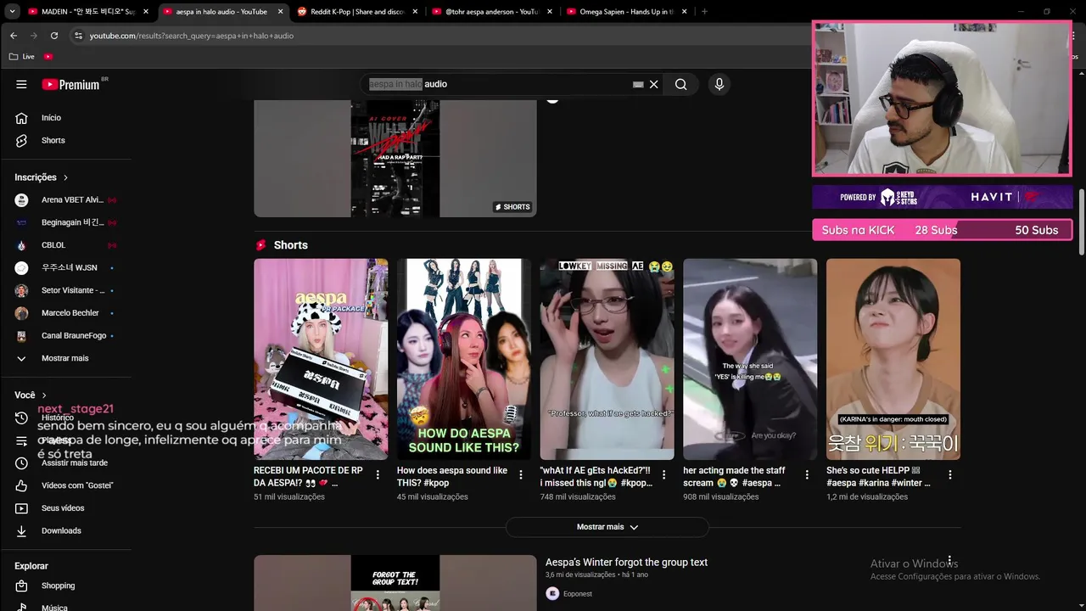Image resolution: width=1086 pixels, height=611 pixels.
Task: Play the LOWKEY MISSING AE short
Action: 607,359
